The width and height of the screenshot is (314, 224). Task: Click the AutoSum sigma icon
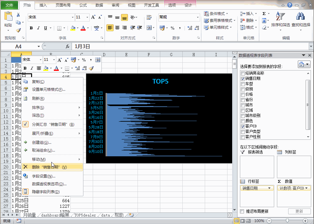pyautogui.click(x=264, y=14)
